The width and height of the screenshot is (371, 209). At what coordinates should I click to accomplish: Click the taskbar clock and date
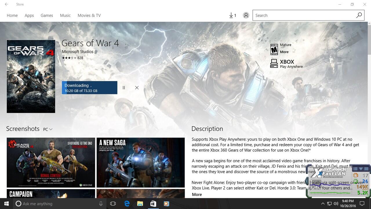(x=348, y=203)
